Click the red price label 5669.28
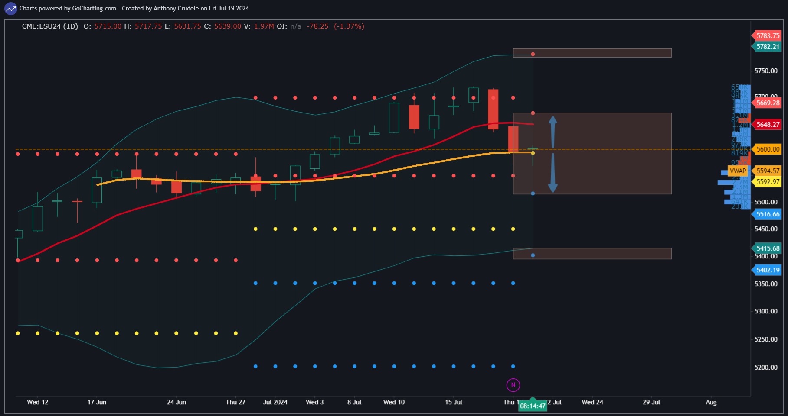788x416 pixels. [x=767, y=103]
